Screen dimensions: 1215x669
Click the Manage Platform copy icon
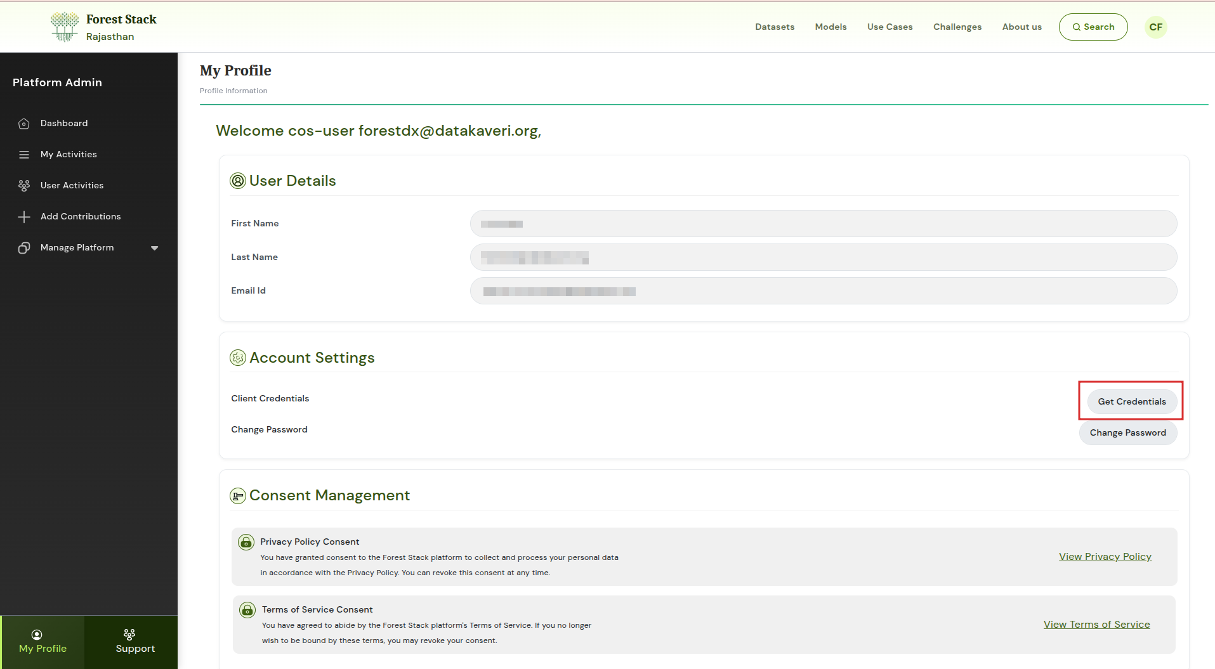pos(24,248)
